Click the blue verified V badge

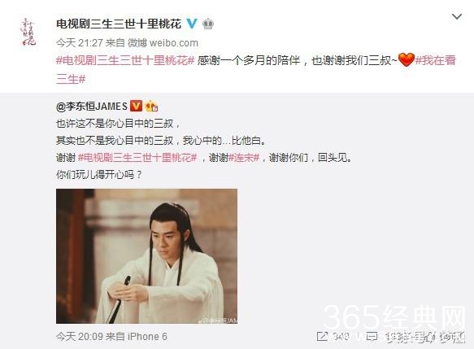coord(191,24)
